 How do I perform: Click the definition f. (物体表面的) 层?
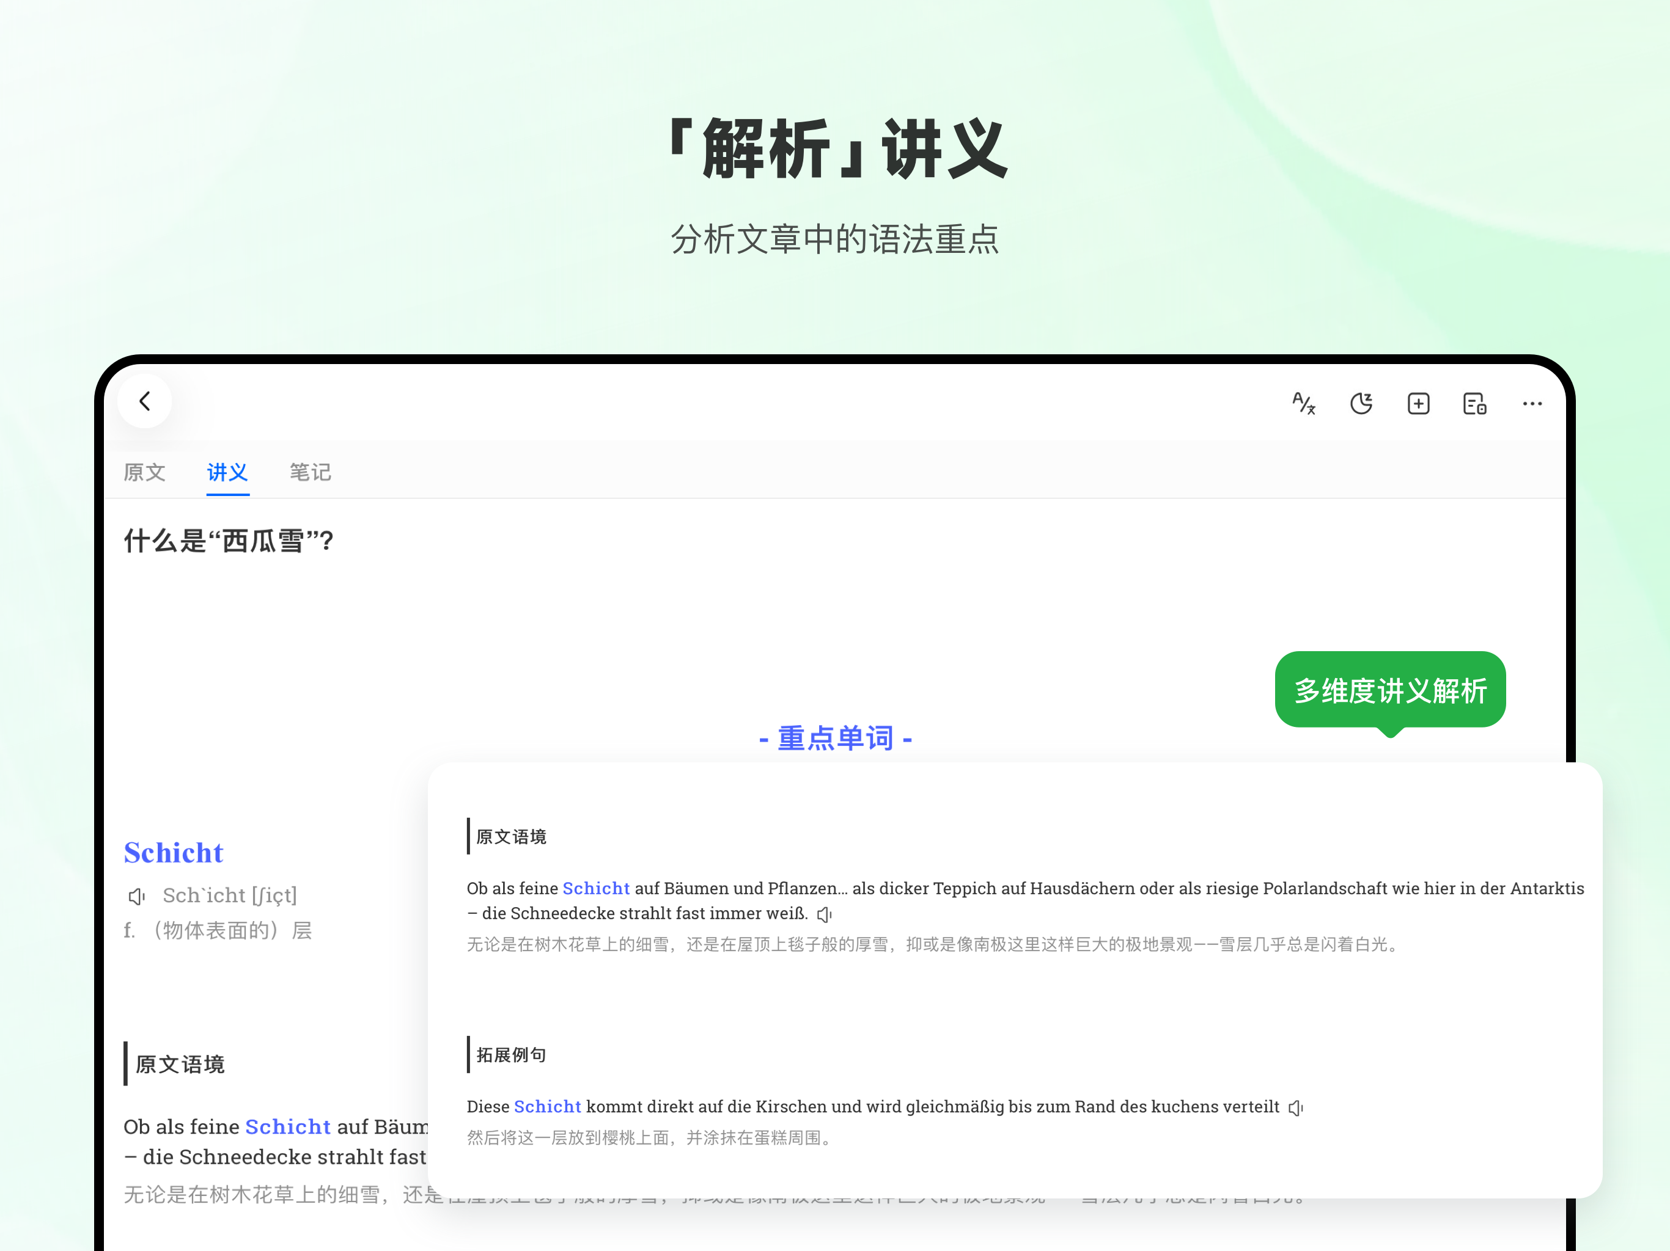click(218, 930)
